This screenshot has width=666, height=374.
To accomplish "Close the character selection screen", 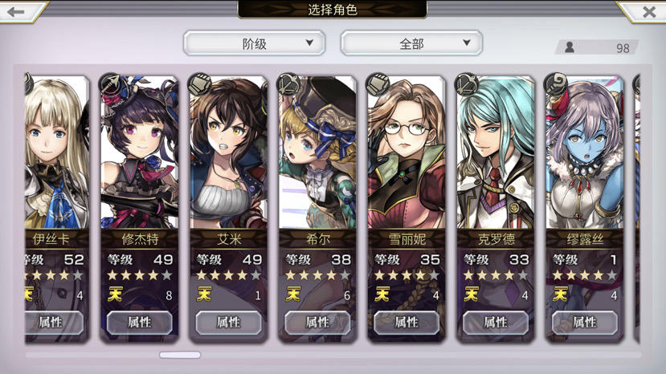I will (x=648, y=11).
